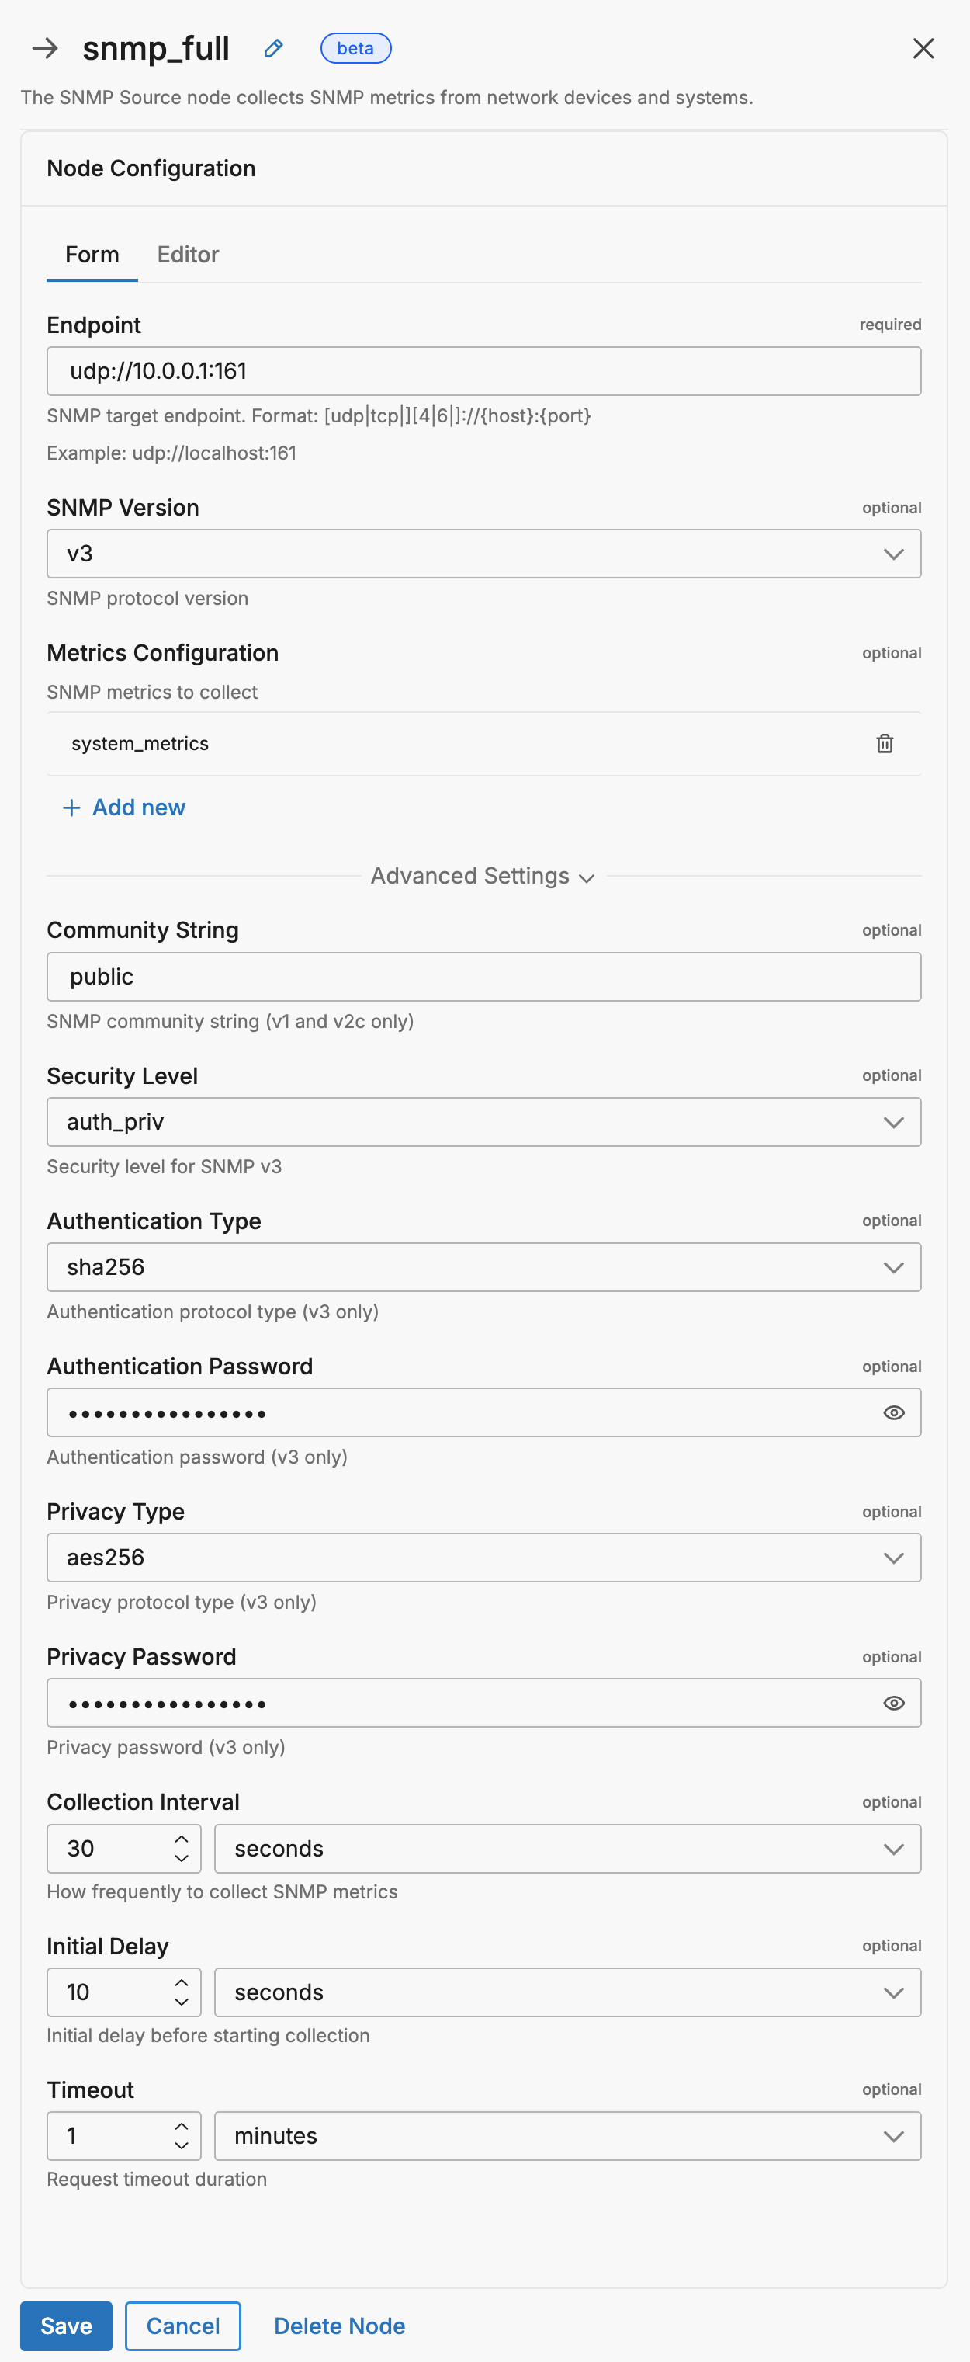The height and width of the screenshot is (2362, 970).
Task: Open the Security Level dropdown
Action: coord(483,1122)
